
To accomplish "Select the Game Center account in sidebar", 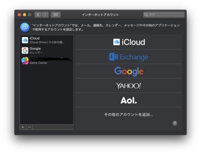I will (47, 61).
